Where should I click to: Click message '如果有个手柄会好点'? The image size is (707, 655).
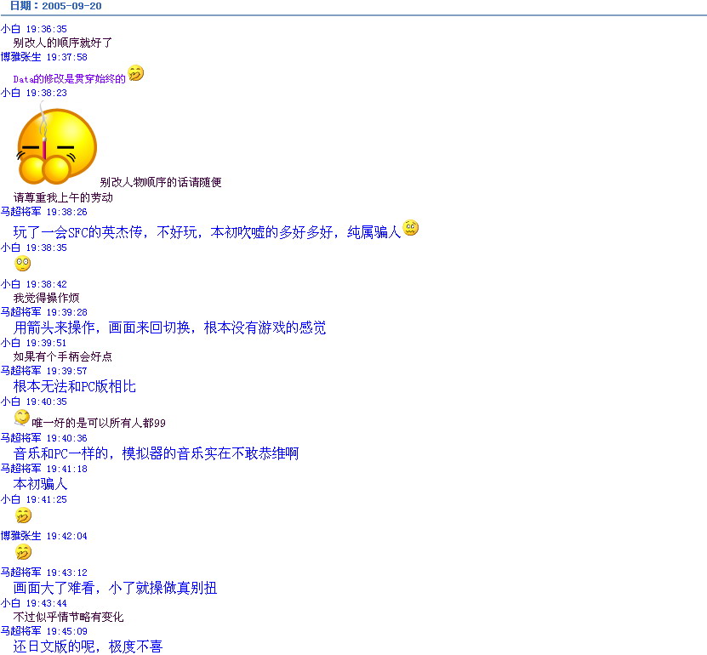(x=63, y=356)
